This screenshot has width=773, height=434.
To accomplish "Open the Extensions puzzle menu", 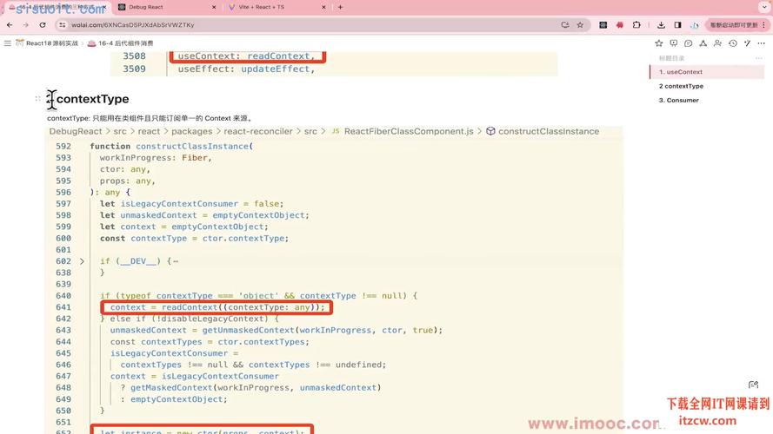I will [636, 24].
